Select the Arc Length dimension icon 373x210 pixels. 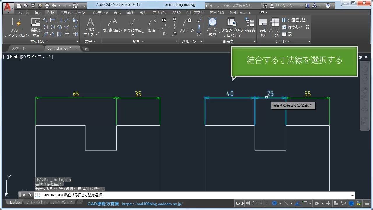tap(46, 34)
